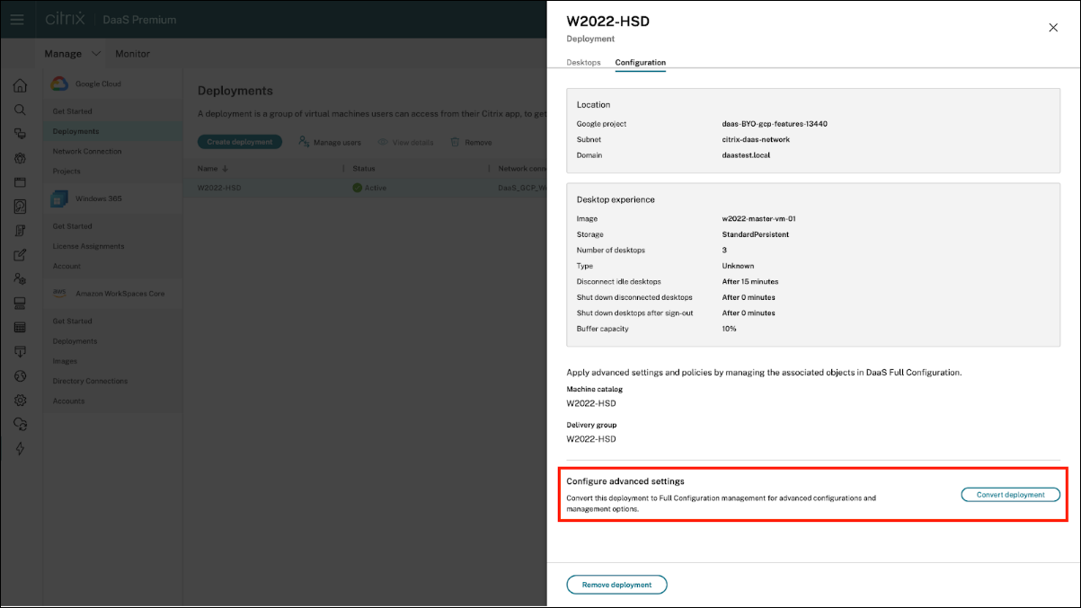Switch to the Desktops tab
The width and height of the screenshot is (1081, 608).
[583, 63]
